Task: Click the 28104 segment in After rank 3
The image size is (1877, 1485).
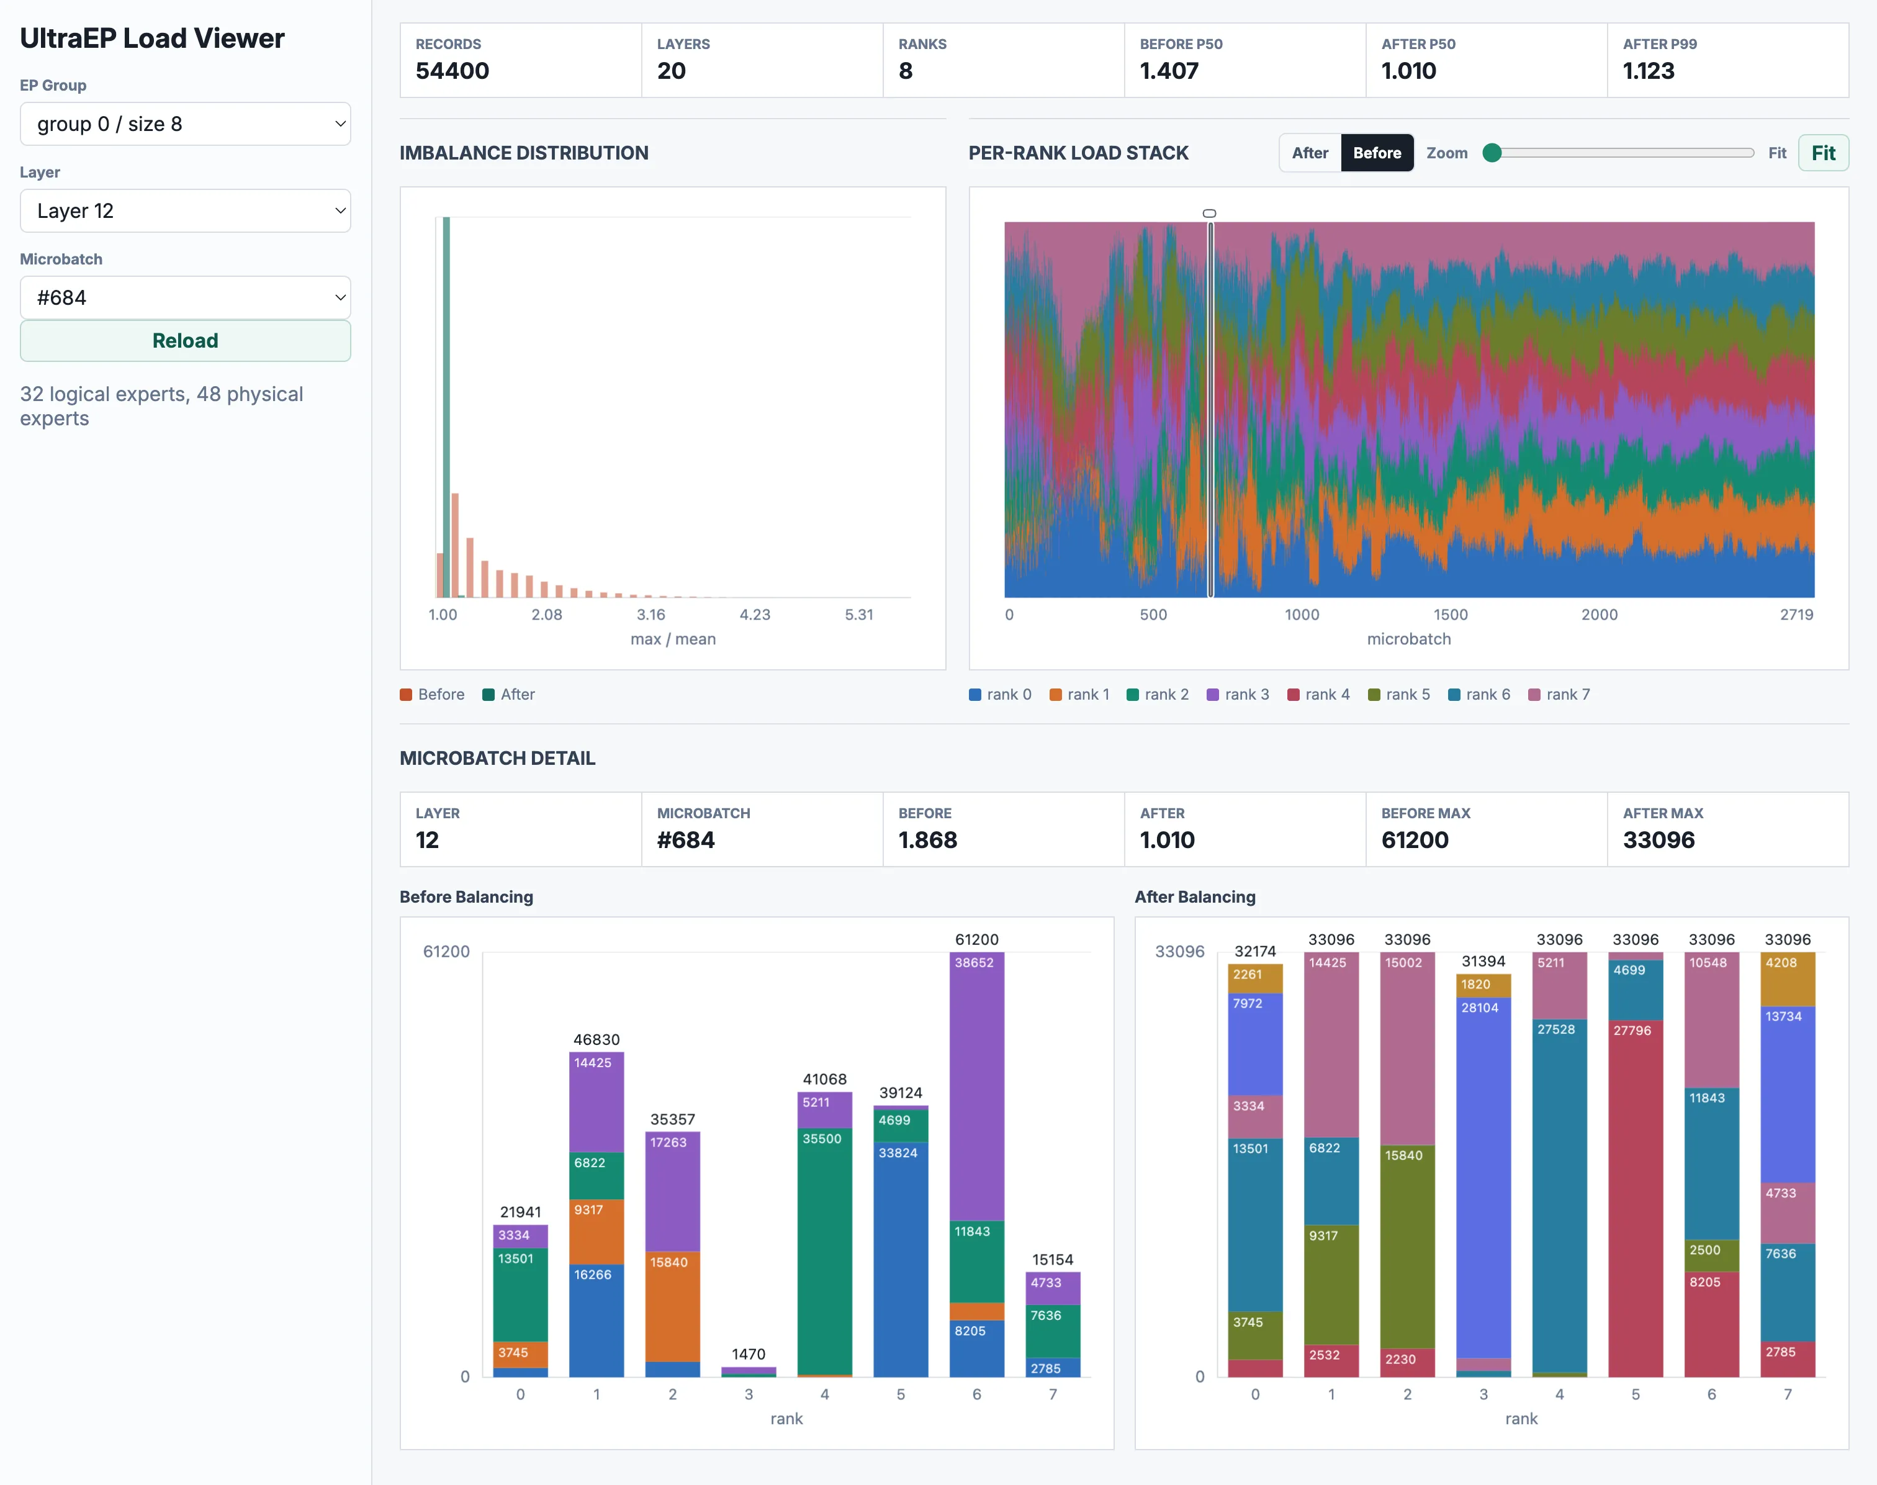Action: [1483, 1178]
